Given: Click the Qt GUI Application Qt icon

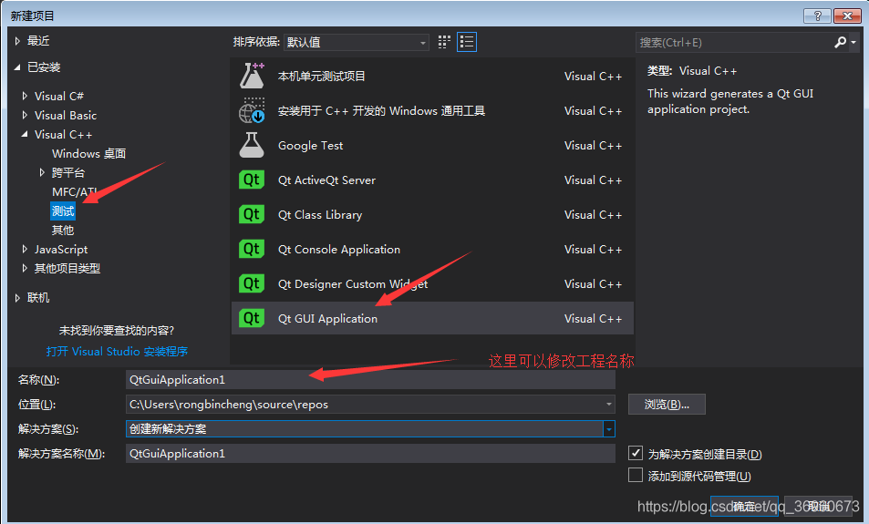Looking at the screenshot, I should [x=252, y=318].
